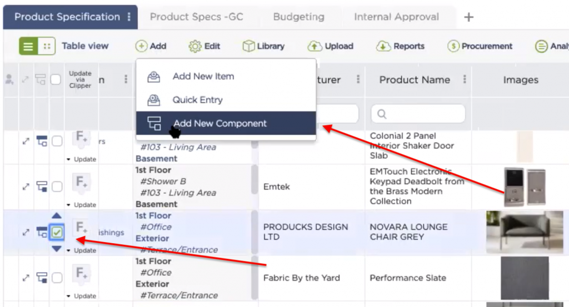Switch to the Budgeting tab
This screenshot has width=569, height=307.
pos(298,17)
